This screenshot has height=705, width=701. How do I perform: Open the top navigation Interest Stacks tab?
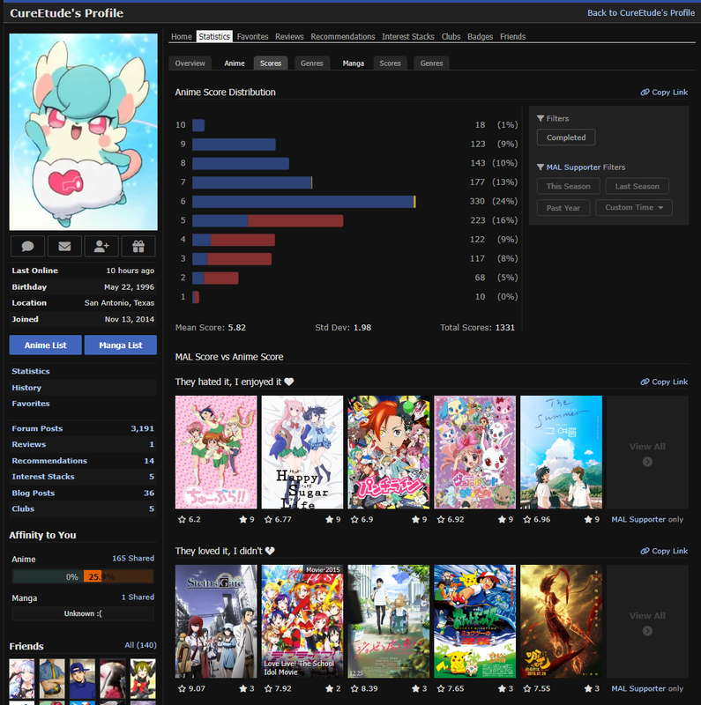point(408,36)
